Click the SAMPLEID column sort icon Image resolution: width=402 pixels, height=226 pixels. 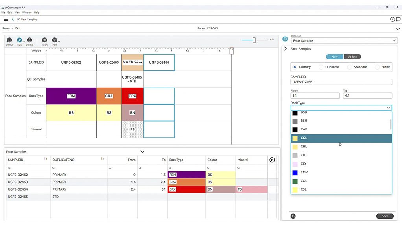(x=46, y=159)
